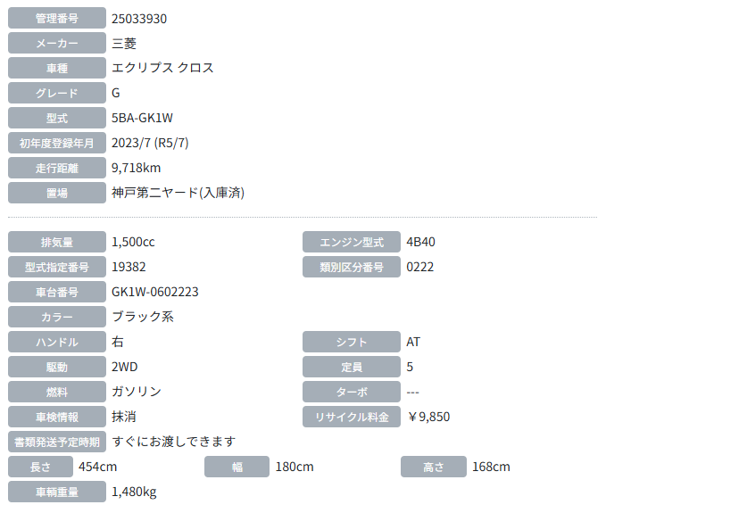Click the management number value 25033930

[x=139, y=18]
